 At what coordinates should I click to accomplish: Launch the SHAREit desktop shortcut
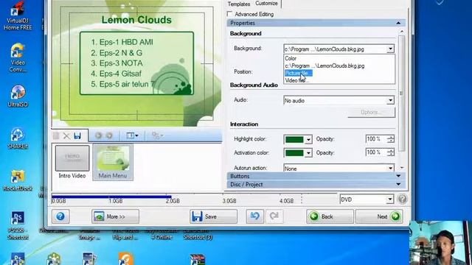(x=18, y=138)
